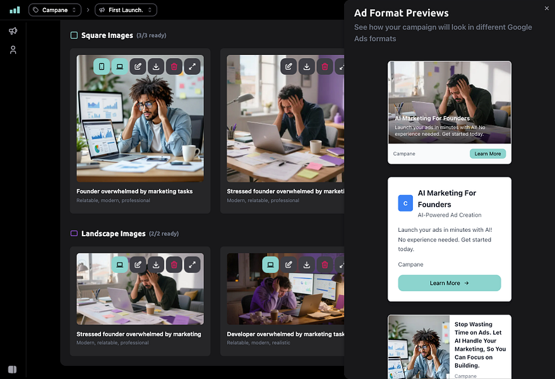The height and width of the screenshot is (379, 555).
Task: Edit the first square image
Action: pyautogui.click(x=138, y=66)
